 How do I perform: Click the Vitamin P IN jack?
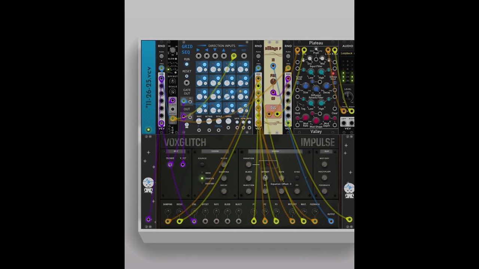273,66
